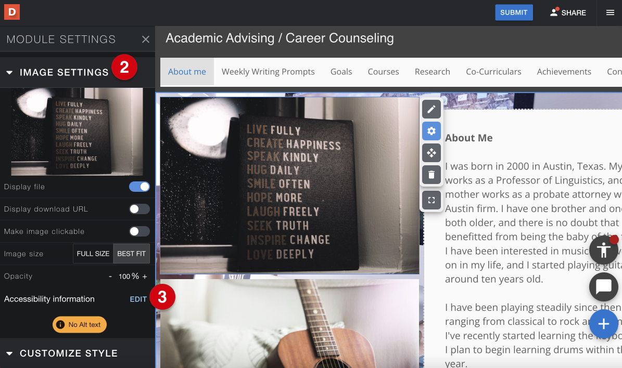The width and height of the screenshot is (622, 368).
Task: Select the move module arrows icon
Action: pyautogui.click(x=431, y=153)
